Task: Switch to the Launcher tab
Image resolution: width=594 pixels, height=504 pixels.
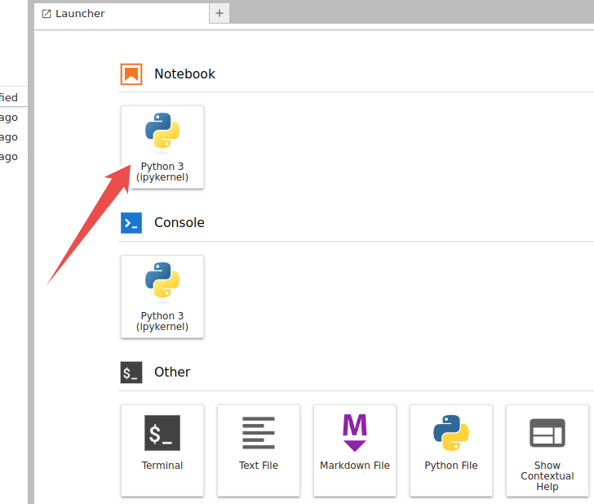Action: click(80, 14)
